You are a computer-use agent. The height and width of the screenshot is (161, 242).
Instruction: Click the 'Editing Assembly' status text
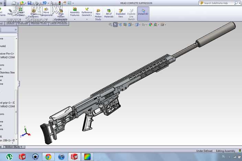pyautogui.click(x=225, y=151)
